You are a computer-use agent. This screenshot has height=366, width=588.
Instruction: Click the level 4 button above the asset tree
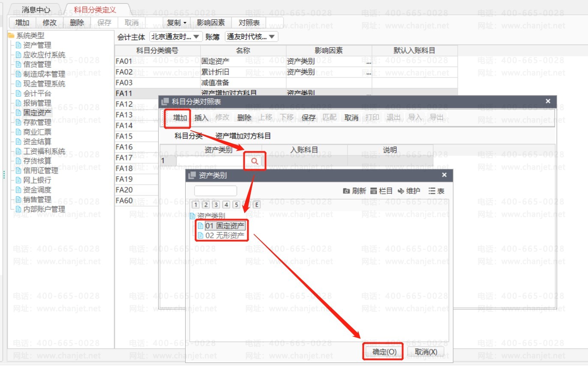point(226,205)
